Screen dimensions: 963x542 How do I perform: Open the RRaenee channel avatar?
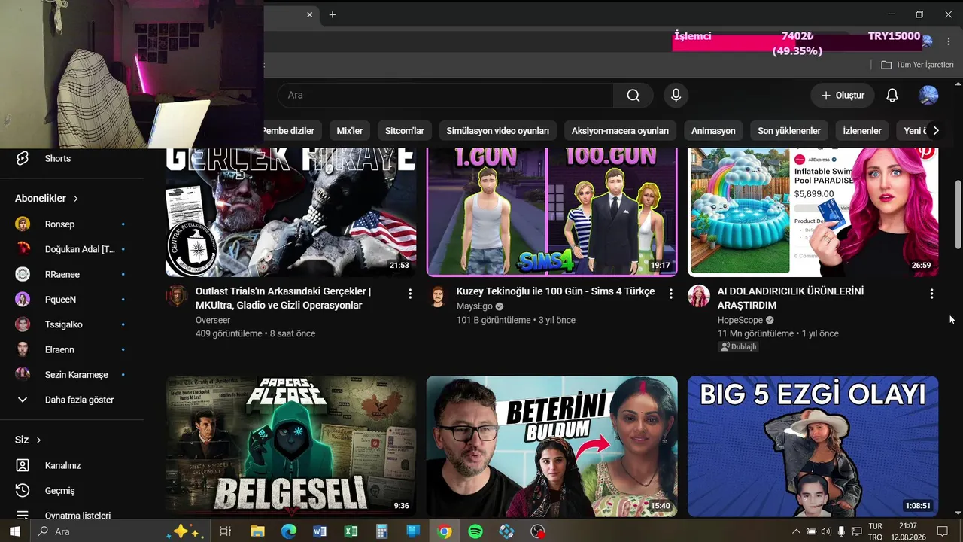click(23, 274)
